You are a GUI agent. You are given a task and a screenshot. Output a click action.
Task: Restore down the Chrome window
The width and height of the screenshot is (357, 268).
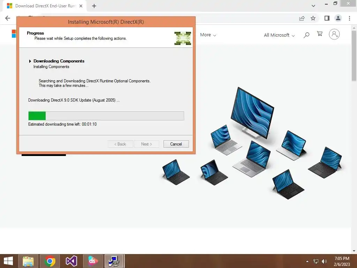[x=335, y=3]
